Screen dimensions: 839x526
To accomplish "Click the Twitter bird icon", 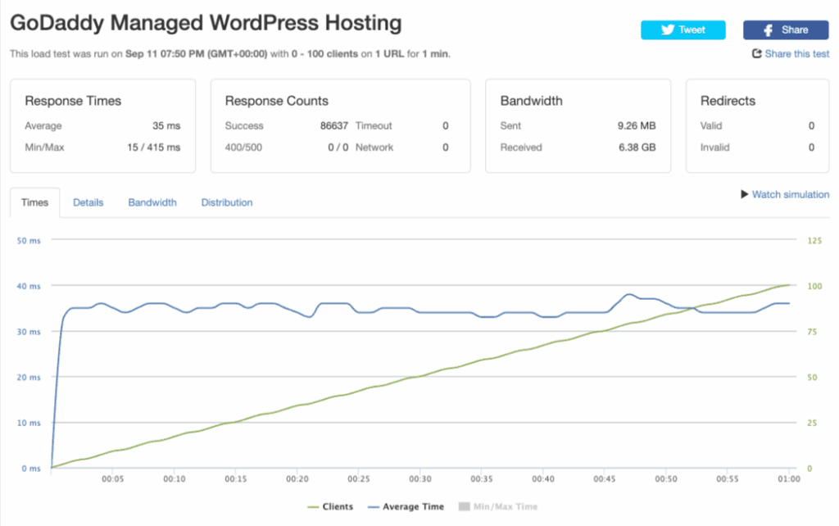I will pyautogui.click(x=668, y=29).
